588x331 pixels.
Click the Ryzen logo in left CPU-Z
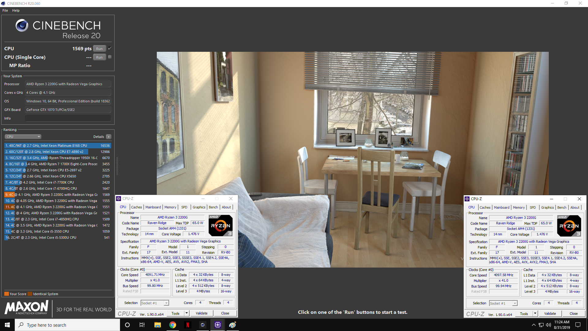[221, 226]
